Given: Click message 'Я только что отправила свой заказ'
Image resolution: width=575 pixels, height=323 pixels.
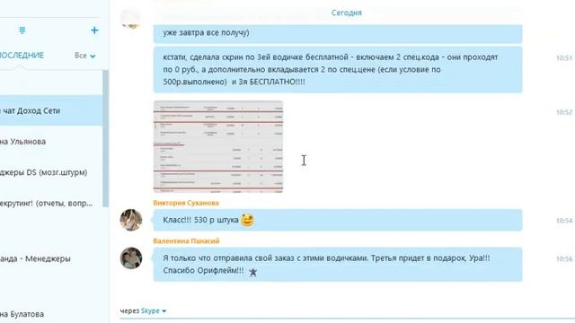Looking at the screenshot, I should pos(338,265).
